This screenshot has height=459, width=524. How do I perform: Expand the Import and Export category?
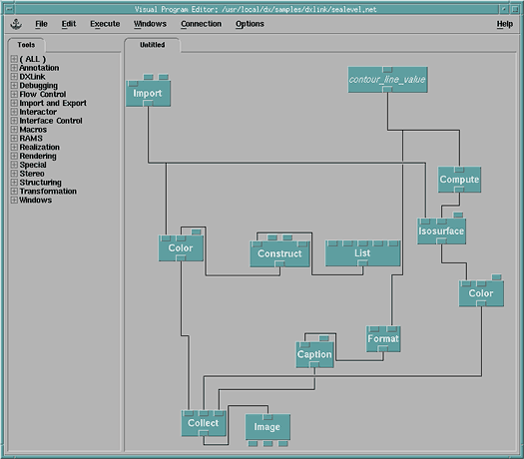(14, 103)
